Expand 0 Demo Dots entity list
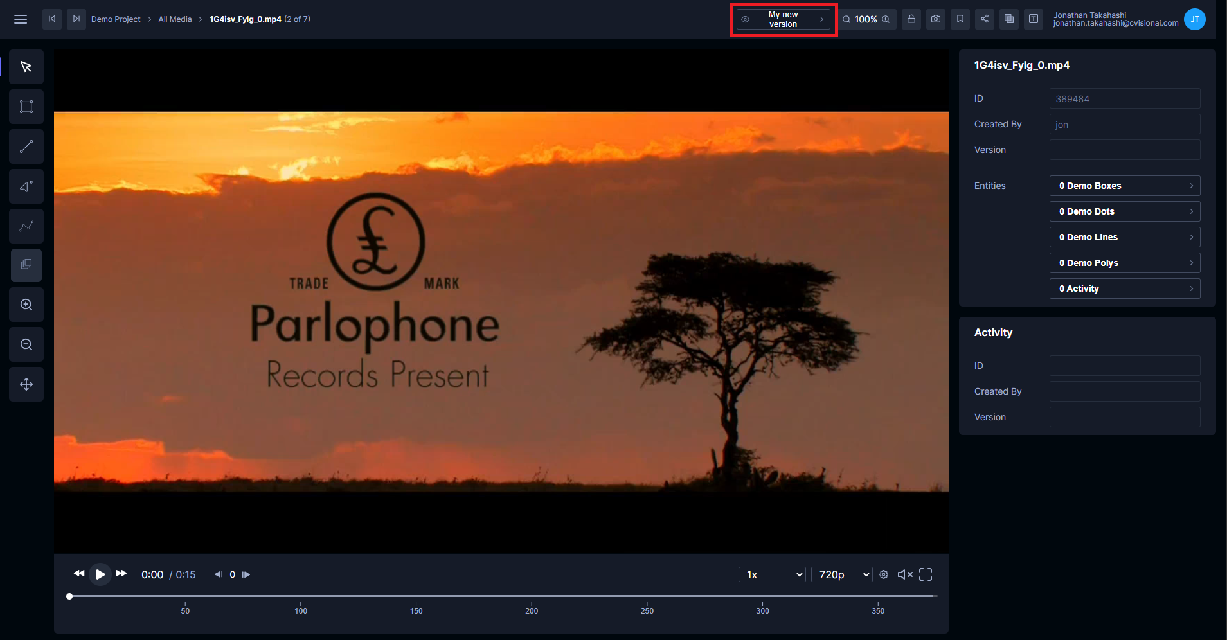This screenshot has height=640, width=1227. tap(1125, 211)
